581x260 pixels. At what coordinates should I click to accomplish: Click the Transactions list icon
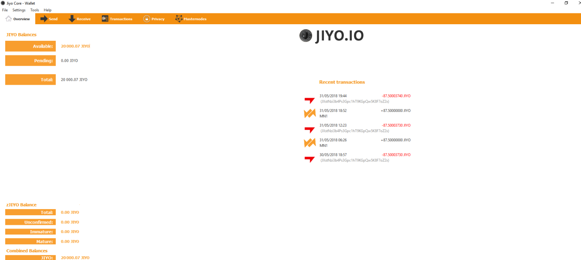coord(105,19)
